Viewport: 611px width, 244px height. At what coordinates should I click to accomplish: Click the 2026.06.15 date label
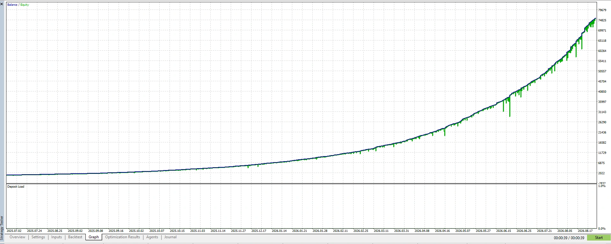point(504,231)
